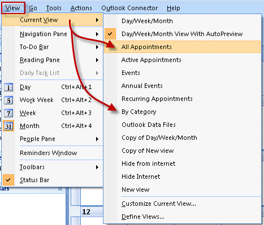Image resolution: width=264 pixels, height=225 pixels.
Task: Expand the Current View submenu
Action: [x=53, y=20]
